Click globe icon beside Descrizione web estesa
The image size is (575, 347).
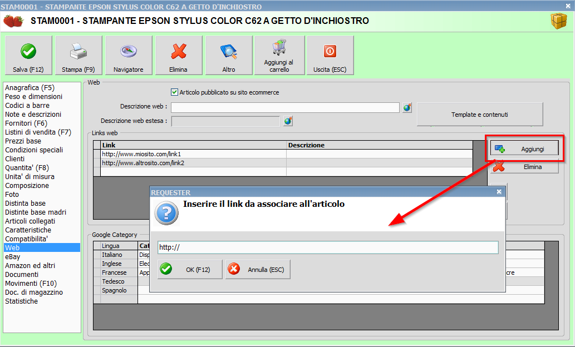coord(288,121)
